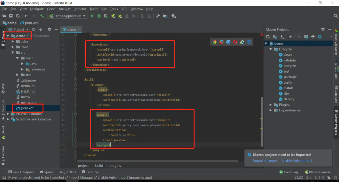This screenshot has height=182, width=339.
Task: Open DemoApplication run configuration dropdown
Action: pyautogui.click(x=67, y=16)
